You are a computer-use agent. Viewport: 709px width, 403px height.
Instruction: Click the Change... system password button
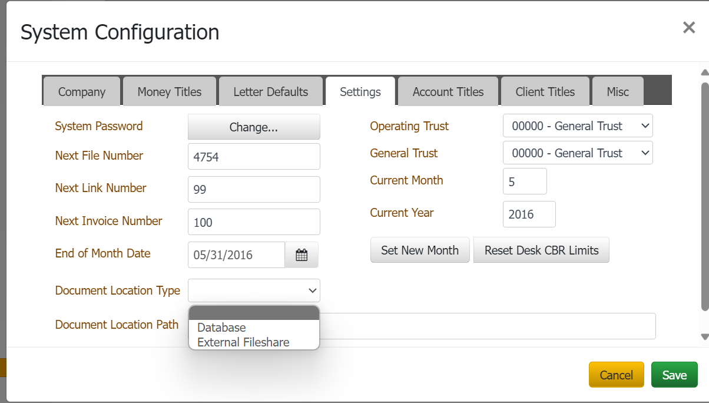[254, 127]
